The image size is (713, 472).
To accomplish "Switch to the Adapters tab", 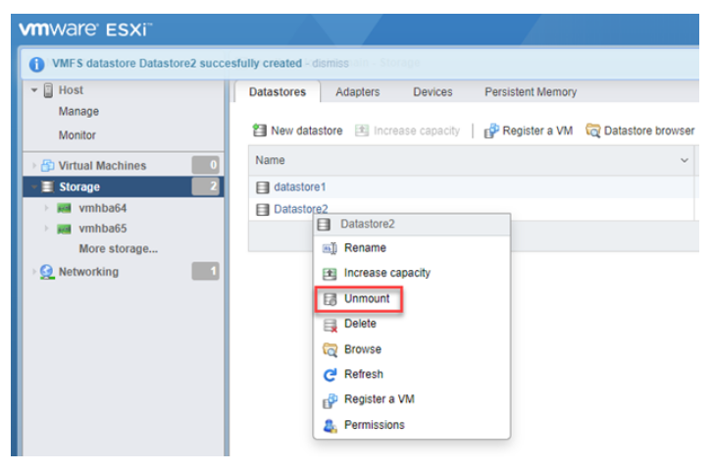I will click(x=357, y=91).
